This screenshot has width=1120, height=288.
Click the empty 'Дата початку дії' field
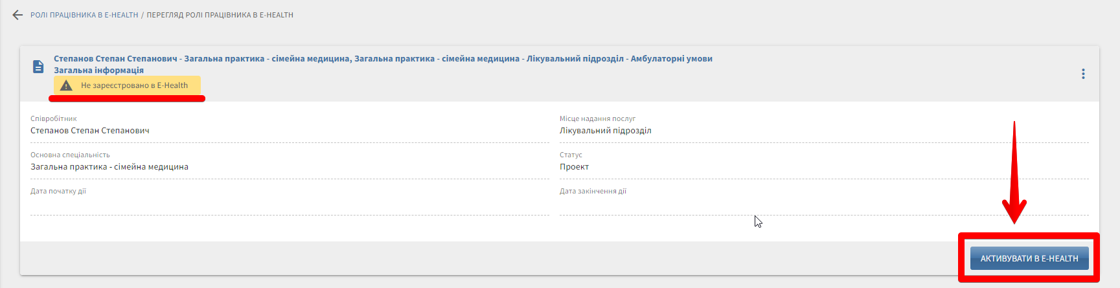pyautogui.click(x=289, y=205)
